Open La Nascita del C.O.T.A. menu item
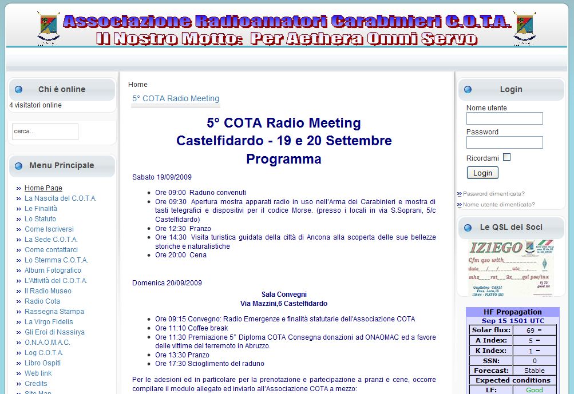 click(61, 198)
